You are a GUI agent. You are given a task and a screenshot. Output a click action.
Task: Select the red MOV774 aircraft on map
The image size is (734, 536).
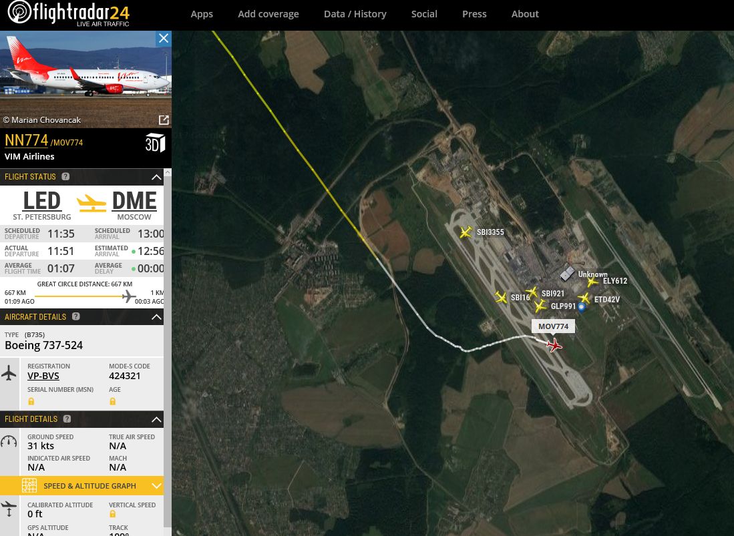(554, 345)
